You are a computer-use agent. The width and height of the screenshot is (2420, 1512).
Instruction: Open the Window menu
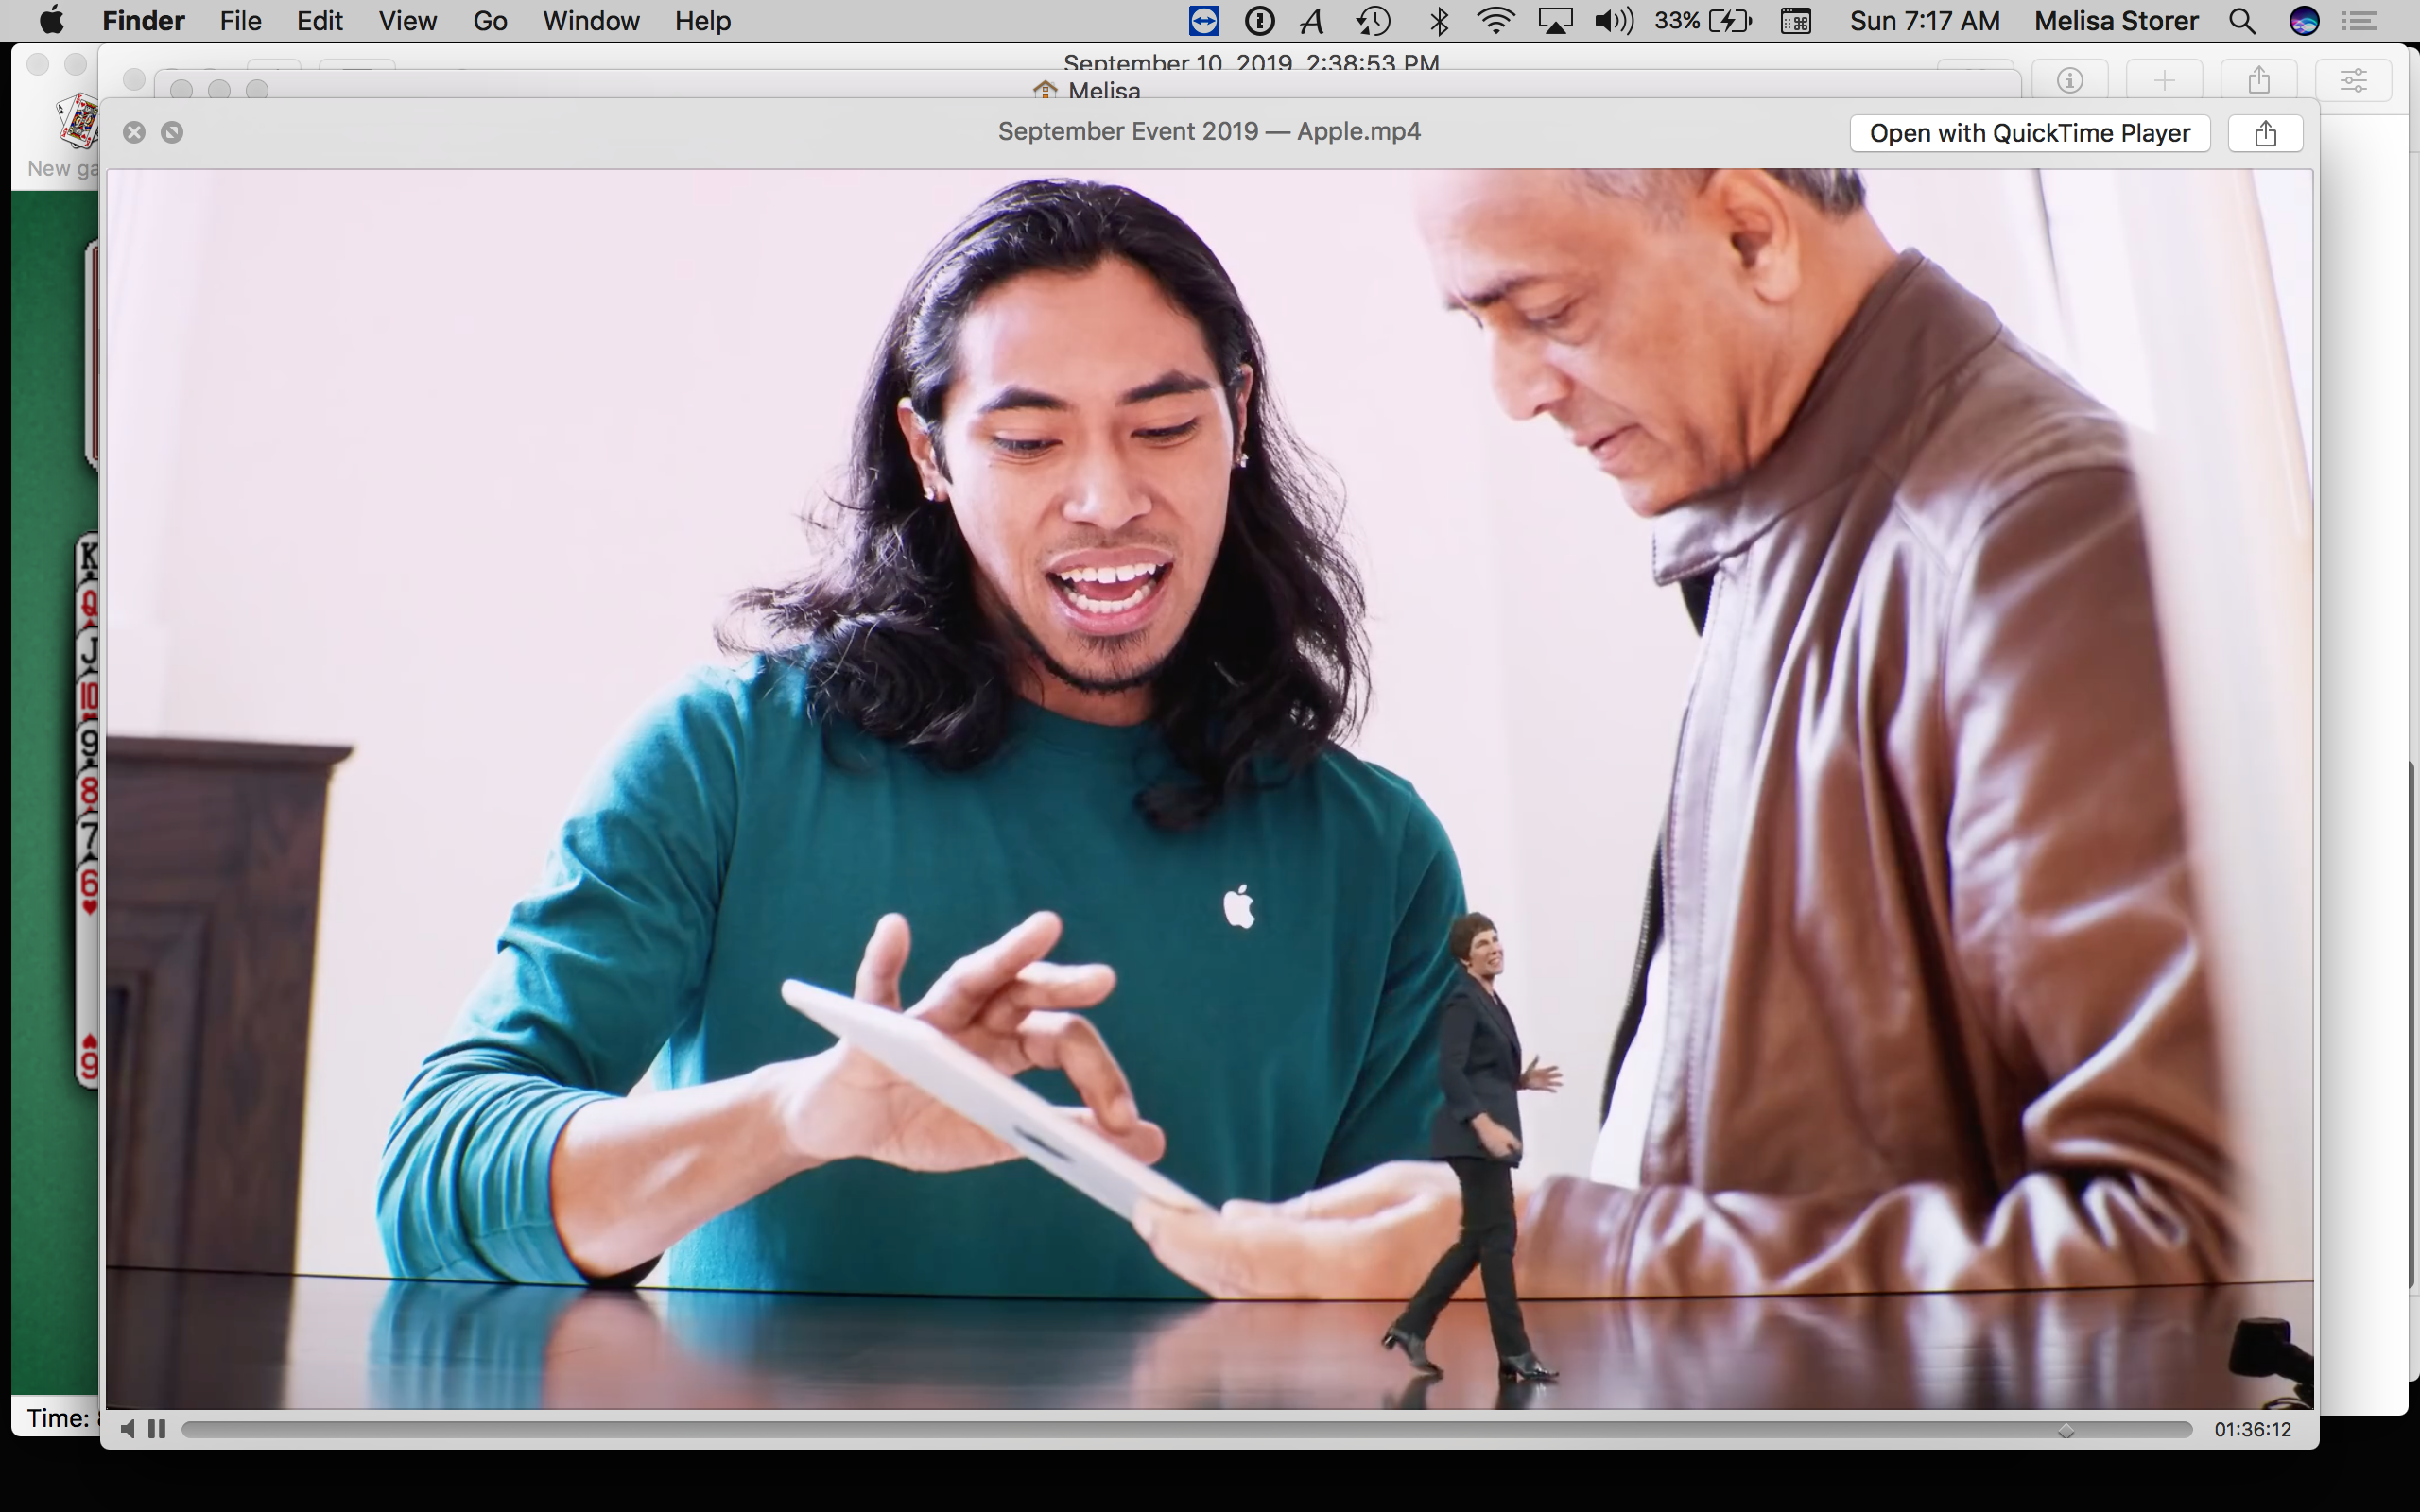(x=590, y=21)
